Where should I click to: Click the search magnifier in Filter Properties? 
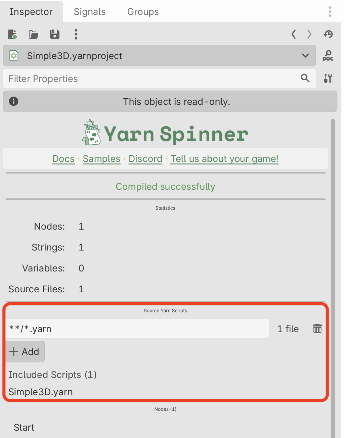click(x=305, y=78)
